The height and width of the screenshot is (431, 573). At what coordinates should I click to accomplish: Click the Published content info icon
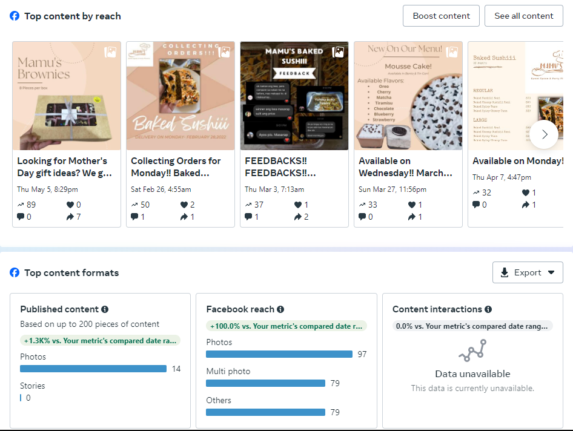pyautogui.click(x=105, y=309)
